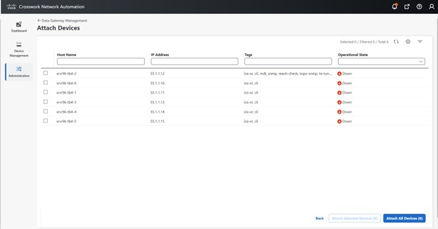
Task: Click Down status icon for xrvr9k-tb4-2
Action: coord(340,73)
